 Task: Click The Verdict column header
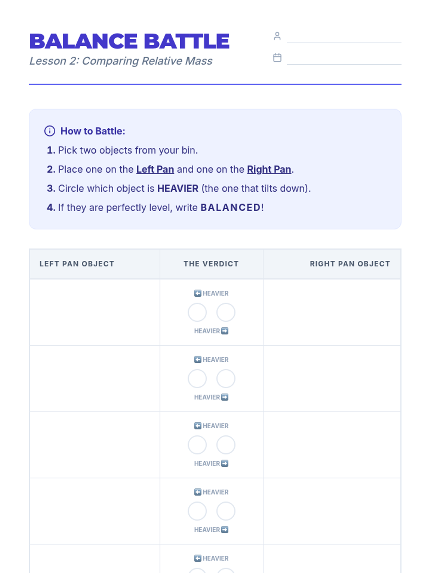click(x=211, y=264)
